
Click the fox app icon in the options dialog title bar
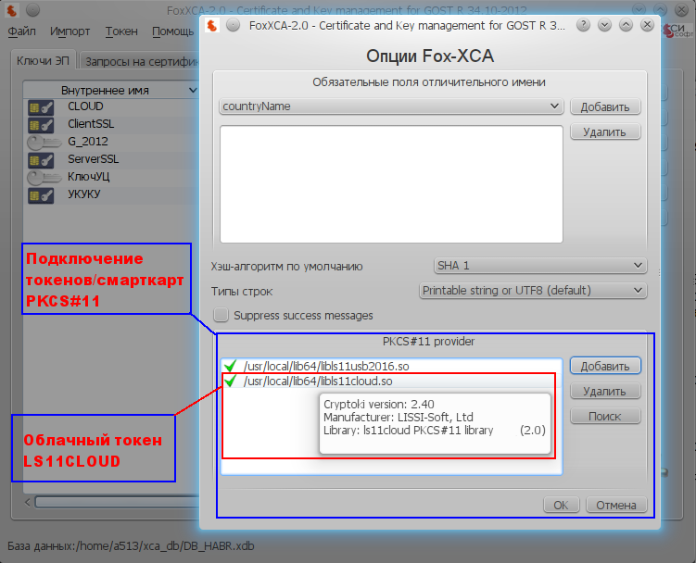[x=212, y=25]
